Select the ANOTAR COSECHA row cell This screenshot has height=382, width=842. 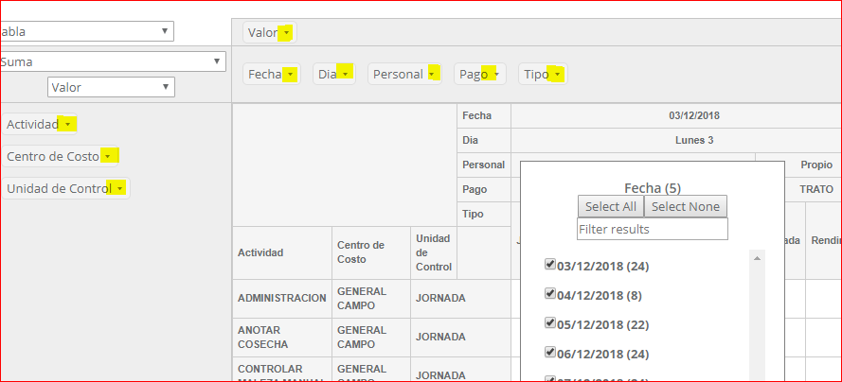point(282,338)
